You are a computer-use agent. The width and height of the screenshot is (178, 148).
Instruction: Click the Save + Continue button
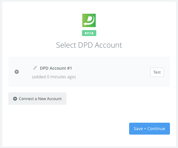coord(149,129)
